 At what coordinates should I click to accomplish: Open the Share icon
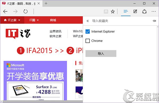pyautogui.click(x=144, y=11)
